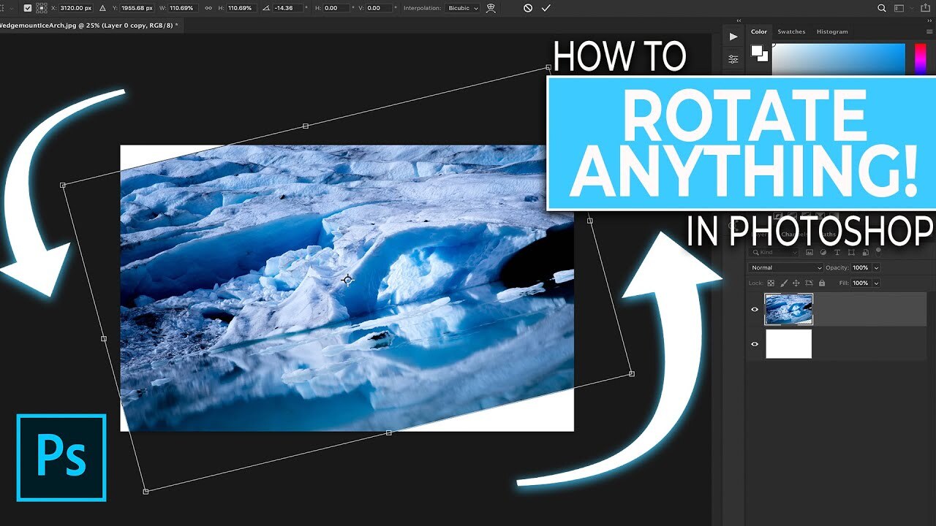Click the share image icon

coord(926,8)
